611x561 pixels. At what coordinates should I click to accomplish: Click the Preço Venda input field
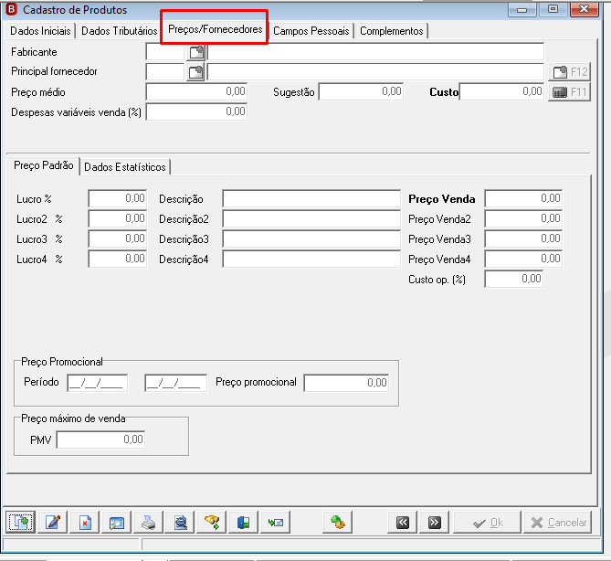[x=523, y=198]
